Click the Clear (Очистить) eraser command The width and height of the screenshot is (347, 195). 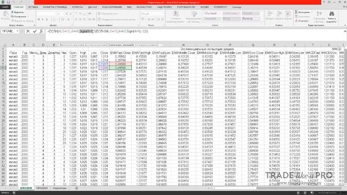302,21
